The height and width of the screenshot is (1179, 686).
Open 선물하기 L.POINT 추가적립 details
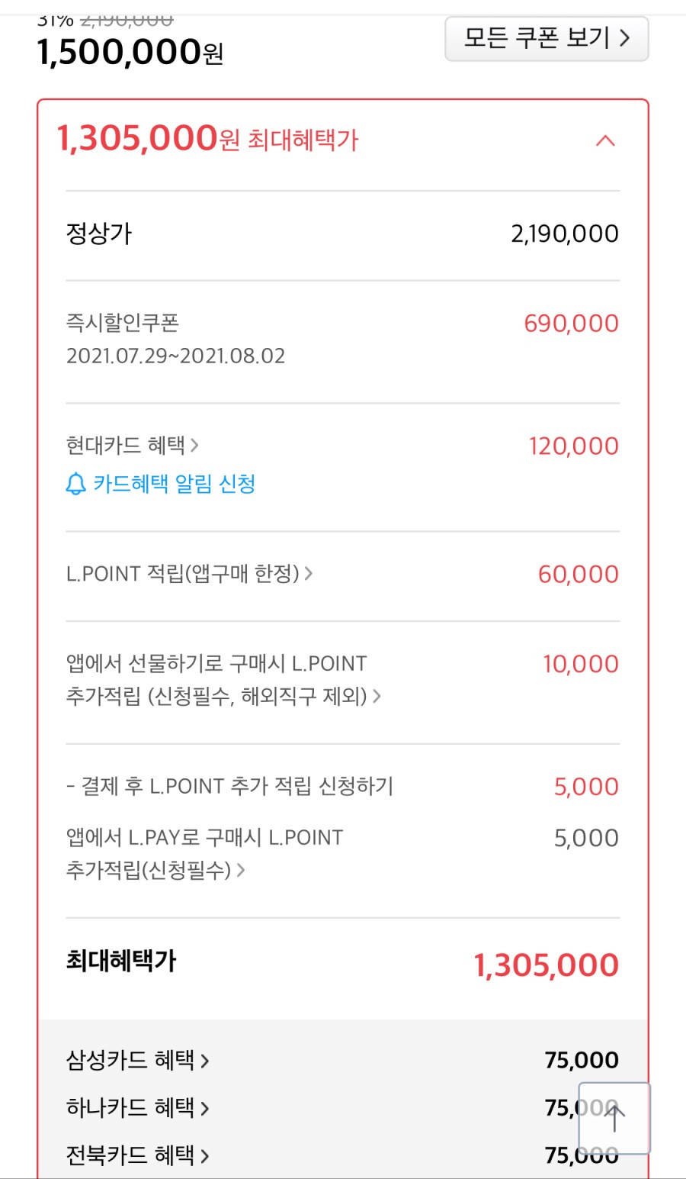coord(223,679)
